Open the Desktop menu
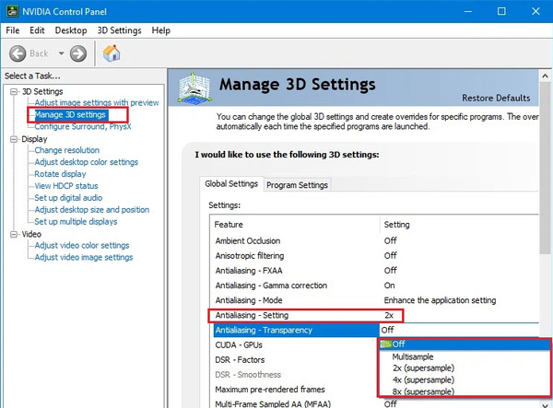Screen dimensions: 553x408 [x=71, y=30]
